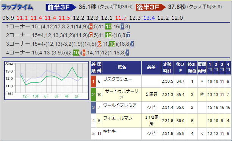232x141 pixels.
Task: Click the 着差 column header
Action: [x=151, y=68]
